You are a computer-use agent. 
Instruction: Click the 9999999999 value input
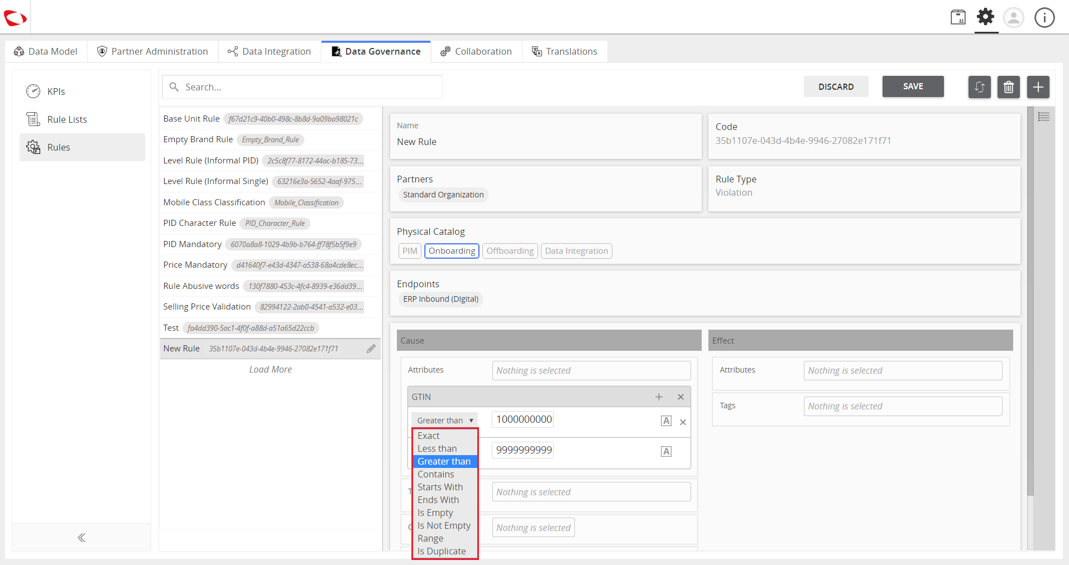[522, 450]
